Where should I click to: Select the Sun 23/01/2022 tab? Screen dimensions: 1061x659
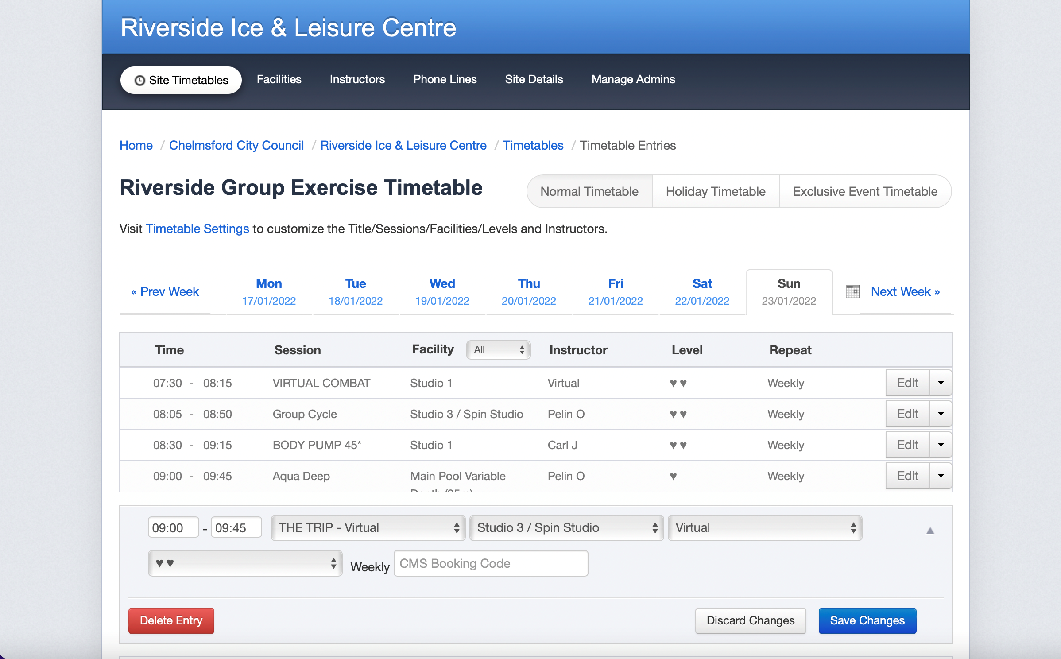[789, 292]
